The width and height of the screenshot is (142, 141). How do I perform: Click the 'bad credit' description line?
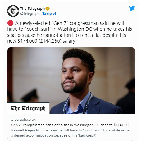tap(53, 135)
